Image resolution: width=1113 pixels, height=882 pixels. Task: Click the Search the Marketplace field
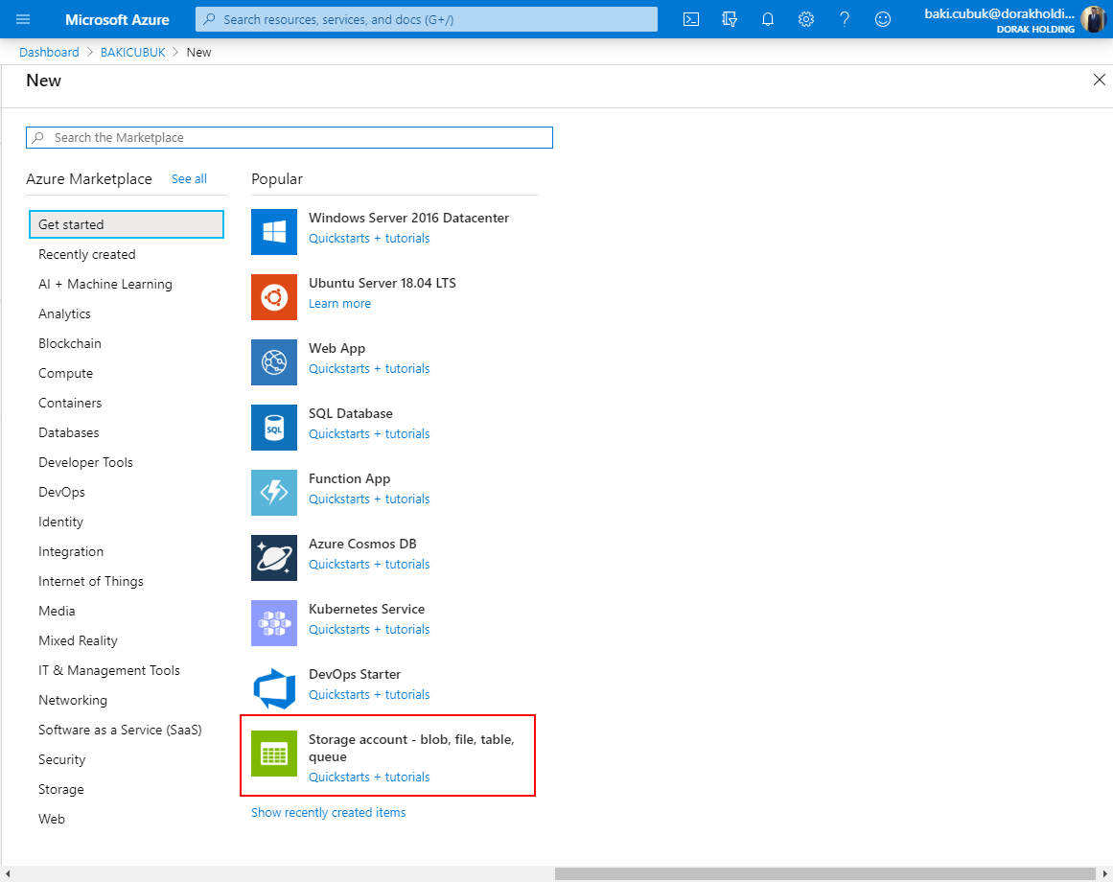coord(290,138)
